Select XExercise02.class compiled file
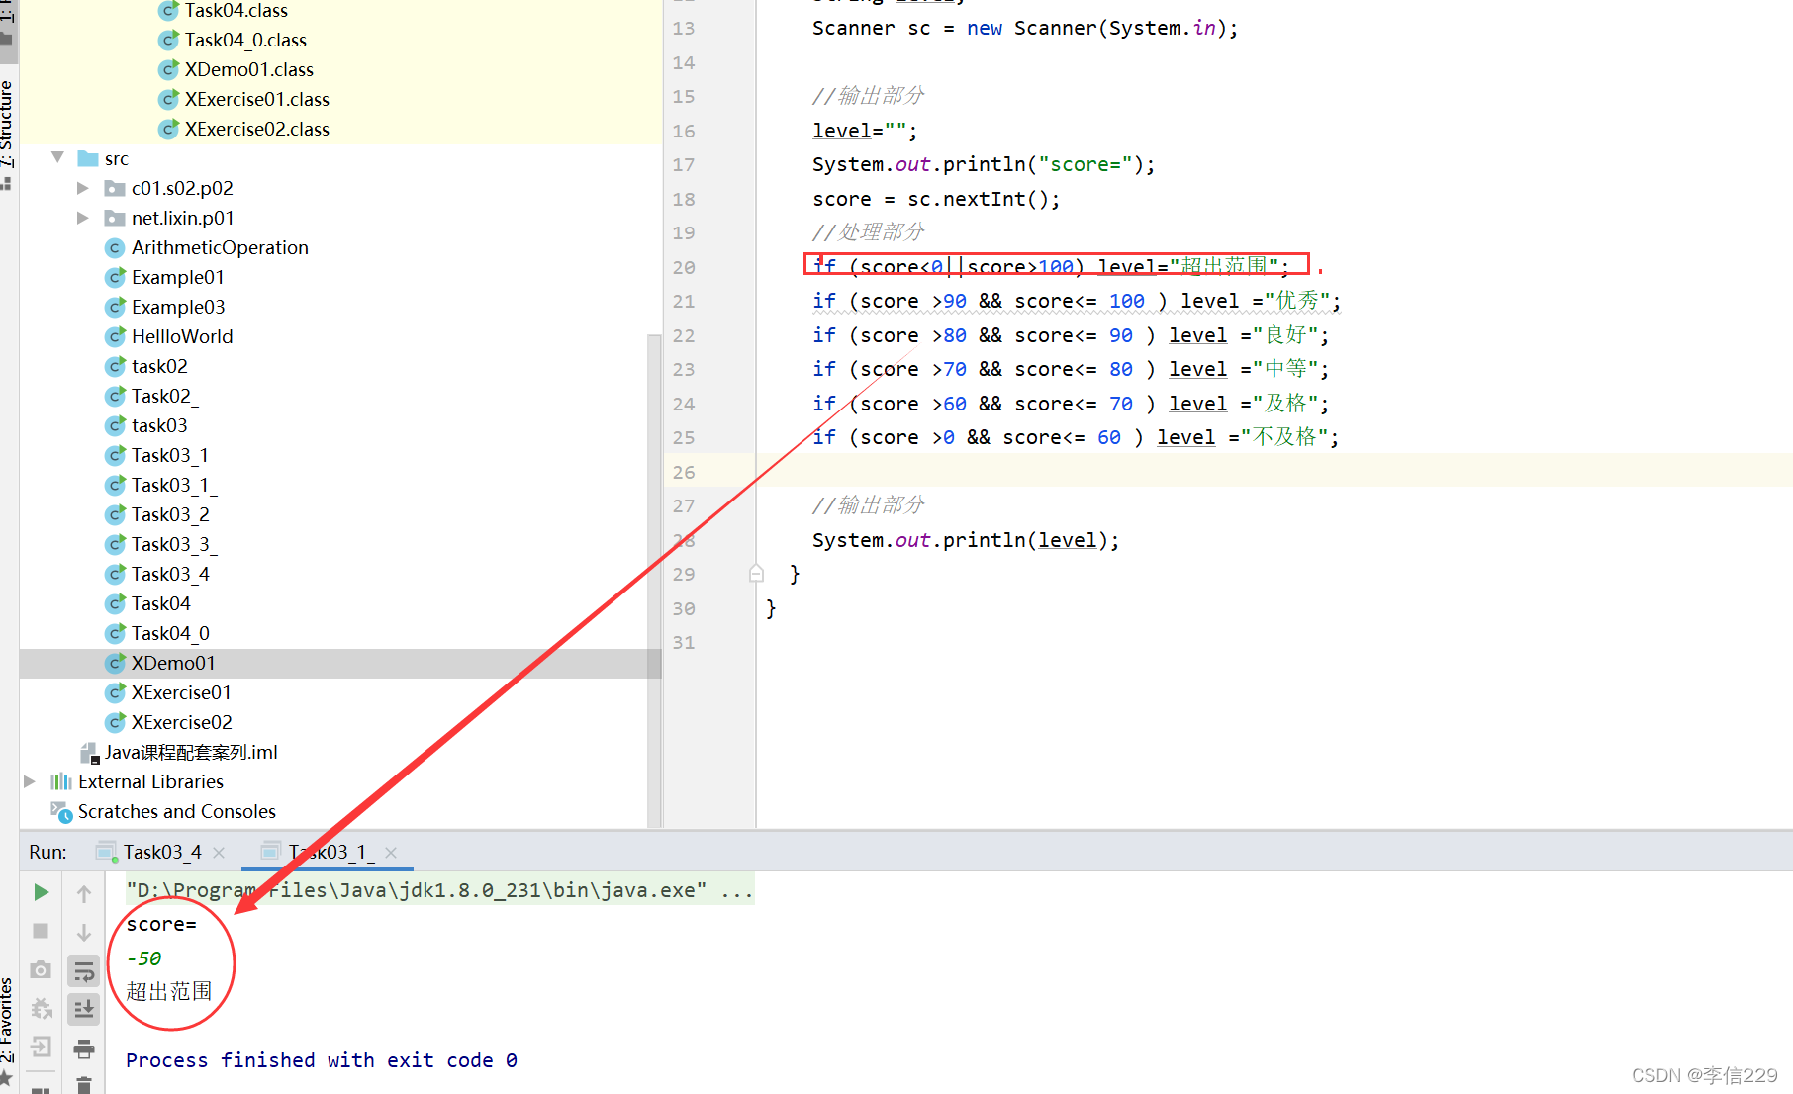This screenshot has width=1793, height=1094. pos(256,129)
